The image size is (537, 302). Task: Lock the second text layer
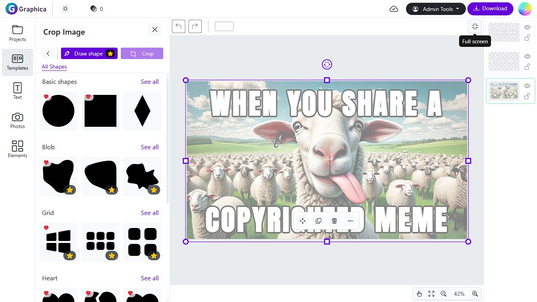(x=528, y=67)
